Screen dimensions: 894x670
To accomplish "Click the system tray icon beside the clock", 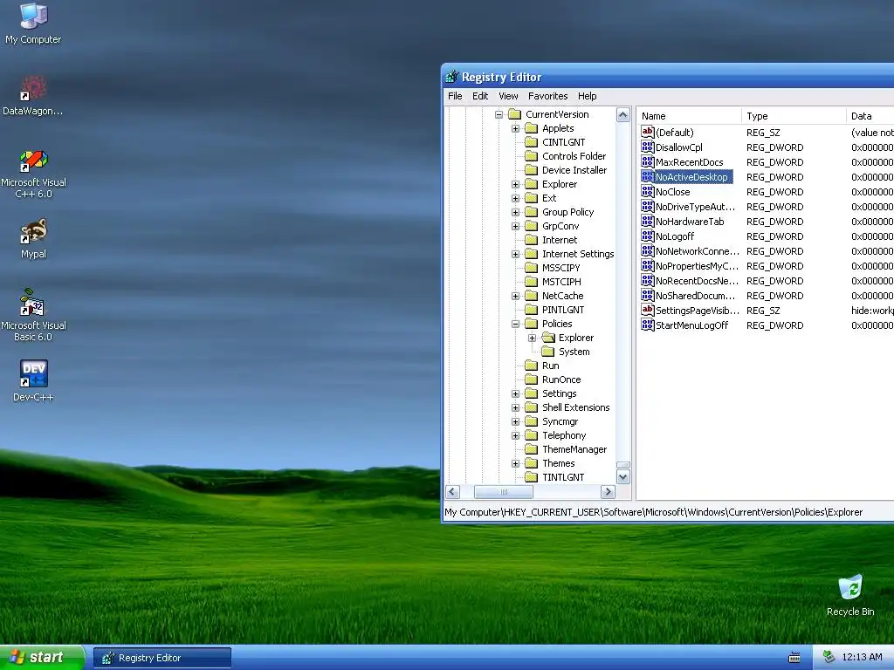I will 829,657.
